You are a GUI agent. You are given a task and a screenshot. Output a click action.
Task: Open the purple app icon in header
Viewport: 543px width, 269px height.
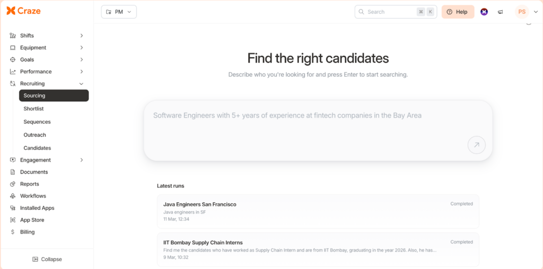[484, 12]
